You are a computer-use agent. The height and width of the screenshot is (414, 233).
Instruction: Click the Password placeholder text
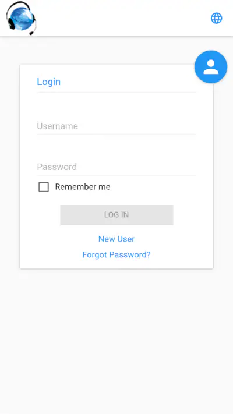(x=57, y=167)
